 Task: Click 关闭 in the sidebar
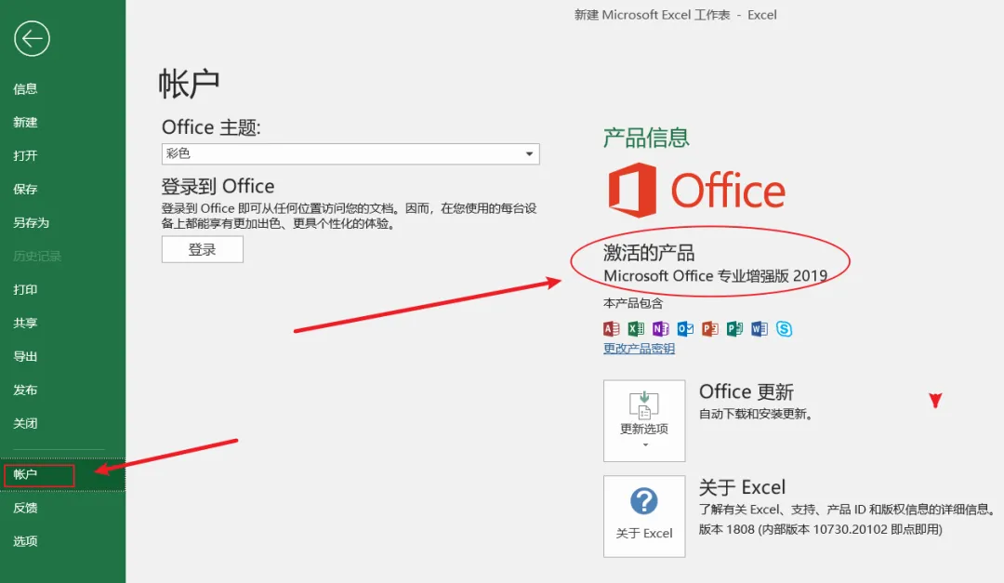[26, 423]
